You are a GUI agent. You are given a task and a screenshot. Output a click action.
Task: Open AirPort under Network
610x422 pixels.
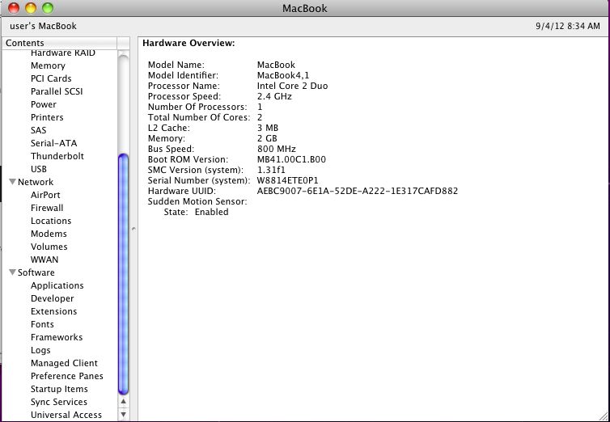click(x=45, y=195)
